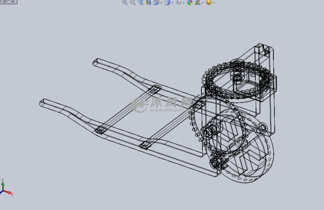Expand the Display Style dropdown arrow
324x210 pixels.
172,3
